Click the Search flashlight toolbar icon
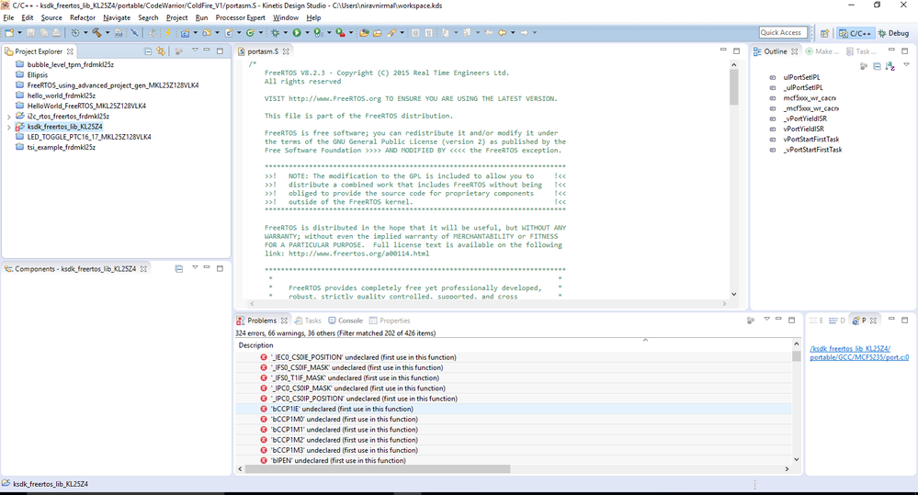 pyautogui.click(x=391, y=33)
